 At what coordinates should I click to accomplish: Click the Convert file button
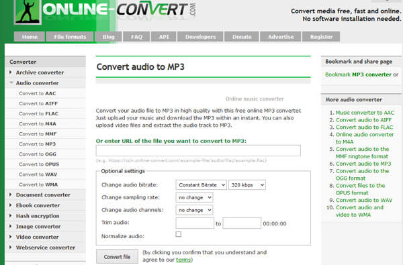tap(117, 256)
